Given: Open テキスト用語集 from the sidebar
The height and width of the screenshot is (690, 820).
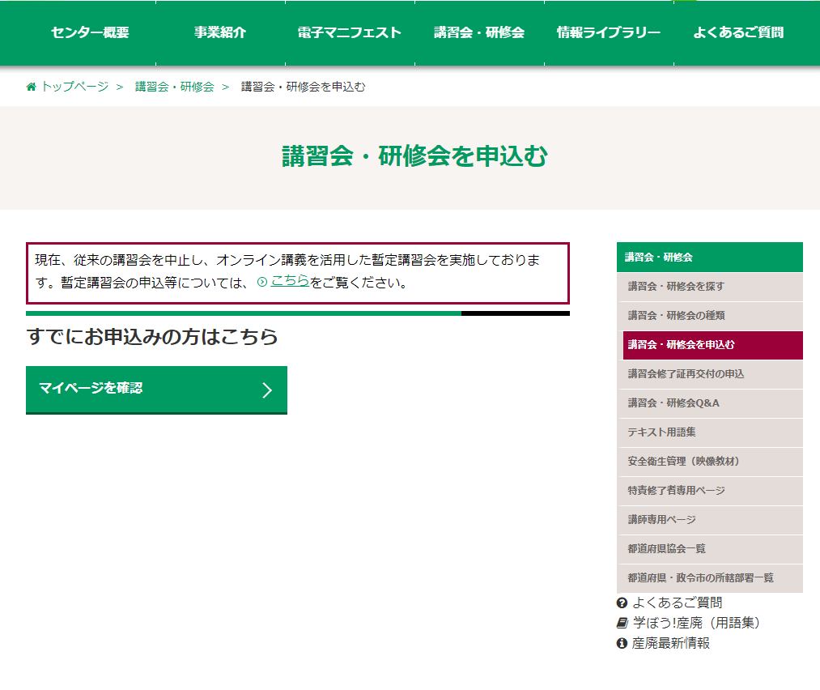Looking at the screenshot, I should (661, 432).
